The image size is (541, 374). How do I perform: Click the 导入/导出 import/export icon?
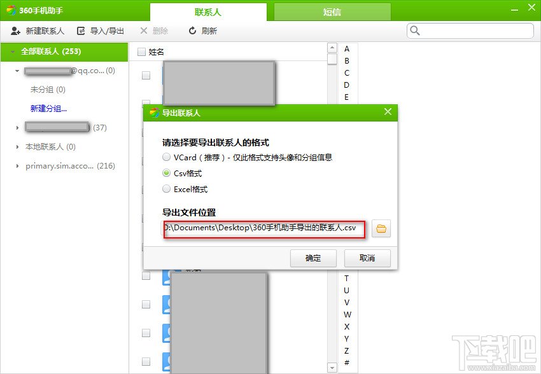(x=81, y=30)
